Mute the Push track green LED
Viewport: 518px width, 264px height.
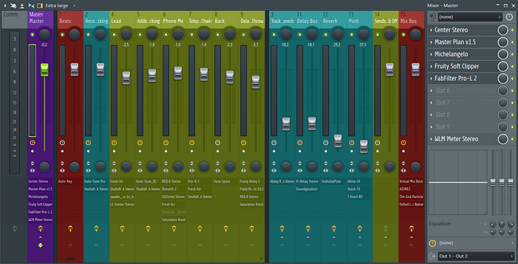point(352,34)
